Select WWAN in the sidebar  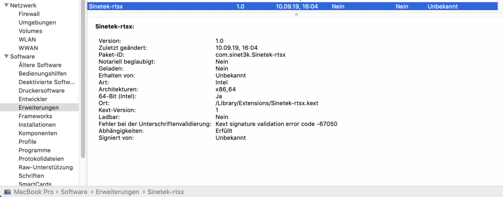pos(28,48)
